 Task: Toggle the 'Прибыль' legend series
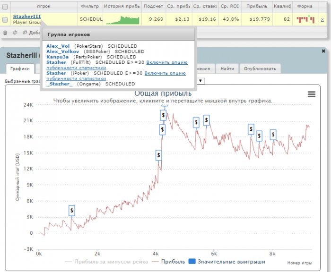click(172, 261)
